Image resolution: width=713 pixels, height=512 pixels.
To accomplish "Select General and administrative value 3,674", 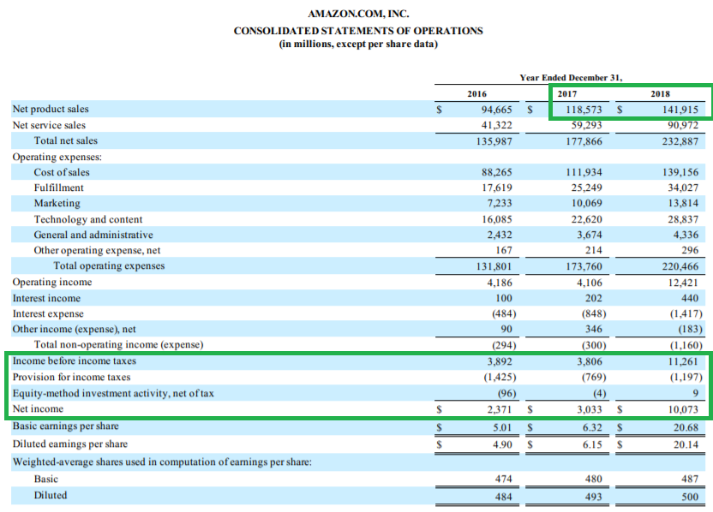I will [590, 235].
